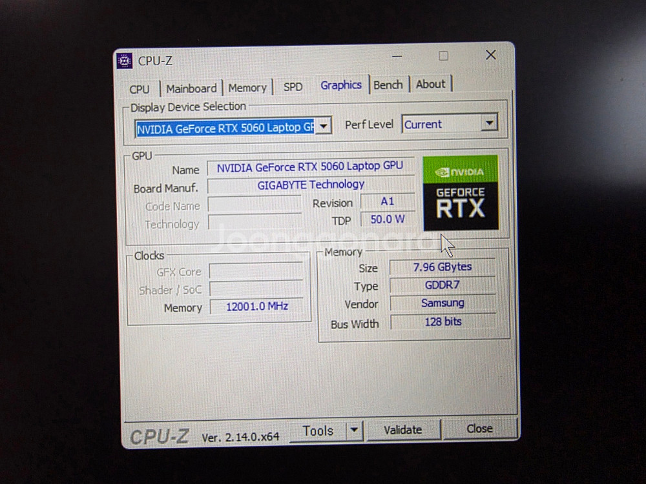Image resolution: width=646 pixels, height=484 pixels.
Task: Switch to the CPU tab
Action: (x=140, y=89)
